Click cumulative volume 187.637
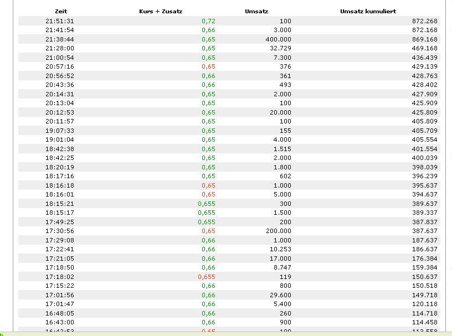 coord(425,240)
